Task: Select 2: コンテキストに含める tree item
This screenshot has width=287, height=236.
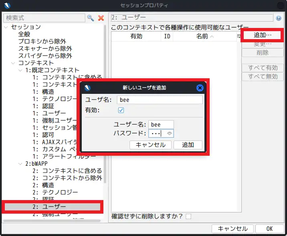Action: [67, 171]
